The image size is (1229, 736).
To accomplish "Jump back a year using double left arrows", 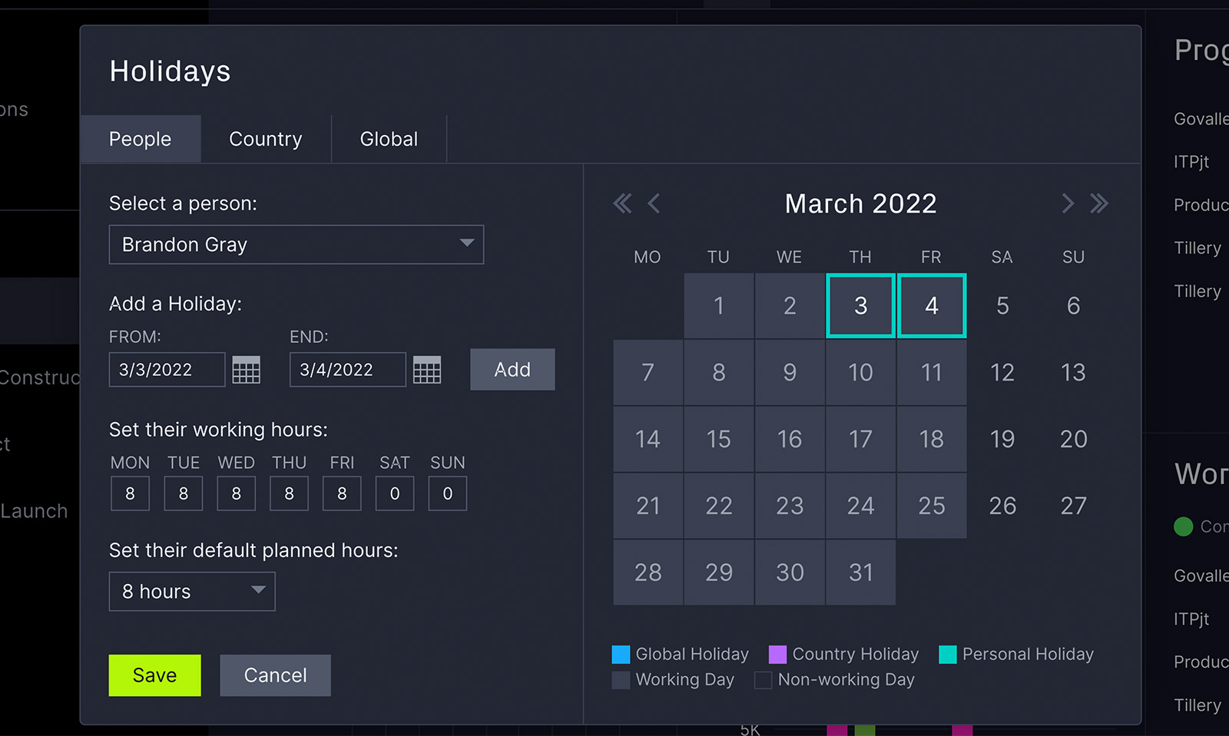I will (x=622, y=203).
